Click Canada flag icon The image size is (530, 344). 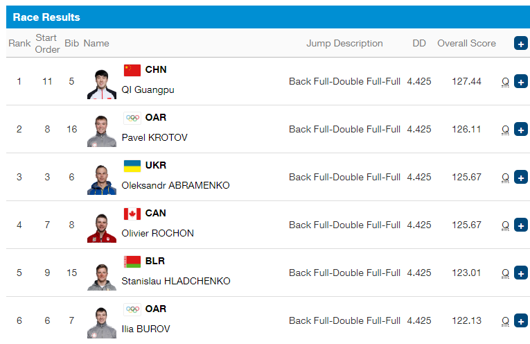pos(132,214)
